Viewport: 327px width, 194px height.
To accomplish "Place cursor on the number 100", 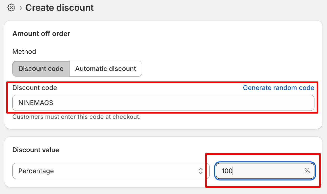I will (x=227, y=171).
